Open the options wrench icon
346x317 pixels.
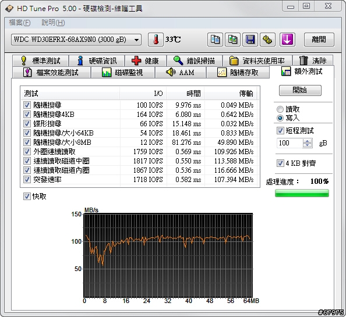click(267, 40)
